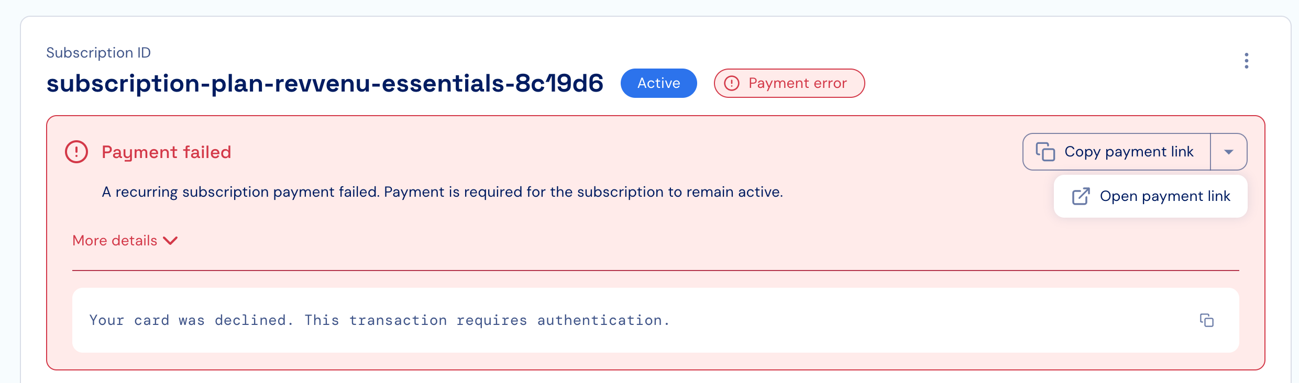Click the copy icon beside Copy payment link
The width and height of the screenshot is (1299, 383).
tap(1045, 152)
